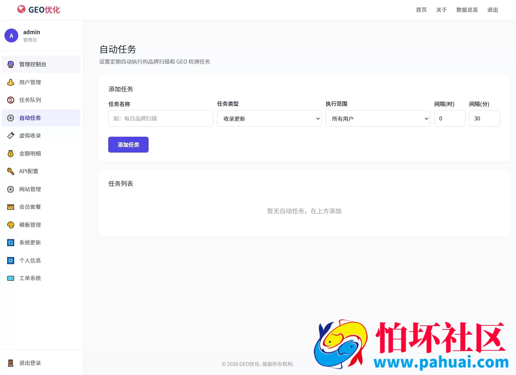Expand the 执行范围 dropdown showing 所有用户

378,118
